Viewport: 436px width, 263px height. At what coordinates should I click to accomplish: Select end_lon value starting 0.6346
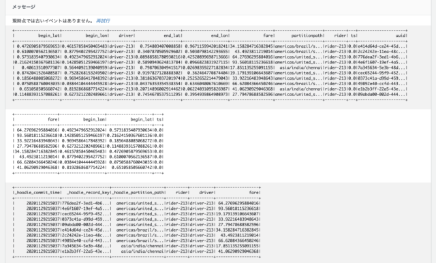(206, 84)
